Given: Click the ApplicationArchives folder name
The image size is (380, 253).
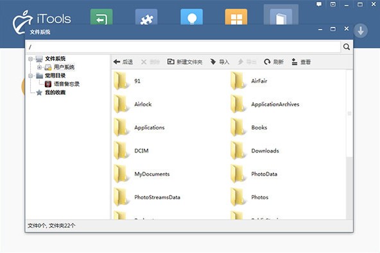Looking at the screenshot, I should pos(275,104).
